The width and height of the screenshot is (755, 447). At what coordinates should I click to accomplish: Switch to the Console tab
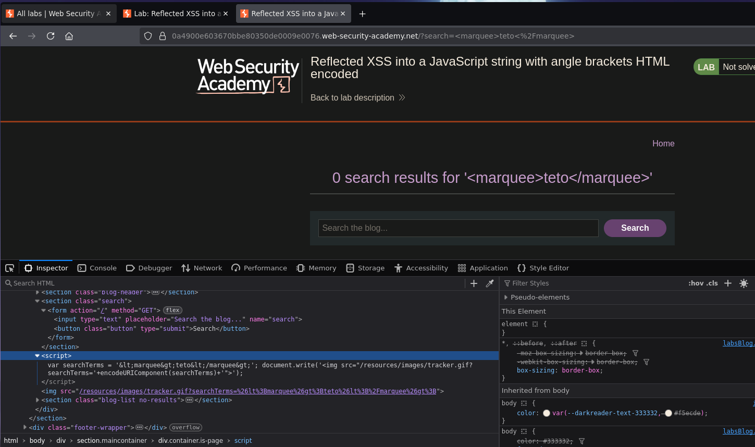(x=97, y=268)
